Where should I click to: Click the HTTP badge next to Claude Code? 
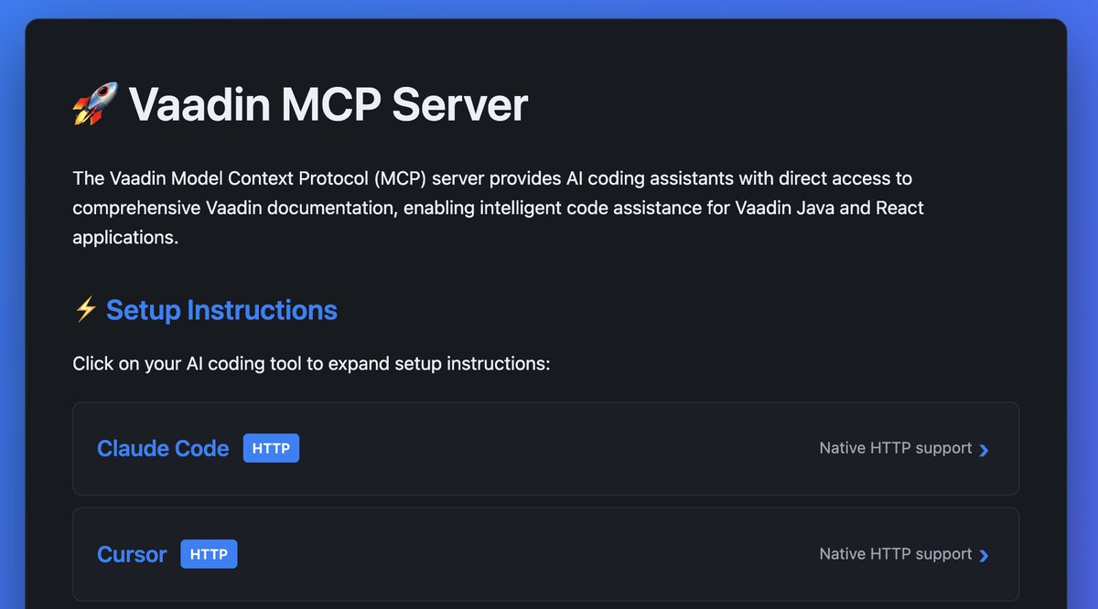(x=271, y=448)
